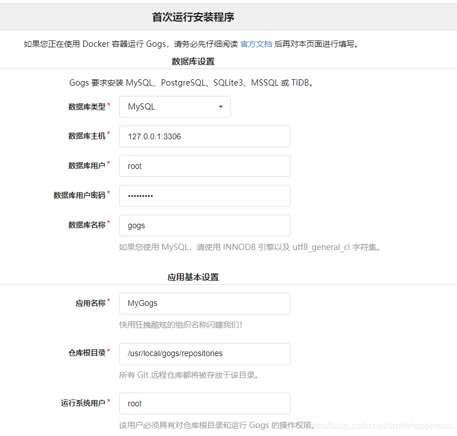This screenshot has width=457, height=436.
Task: Open the 数据库类型 dropdown showing MySQL
Action: pos(174,107)
